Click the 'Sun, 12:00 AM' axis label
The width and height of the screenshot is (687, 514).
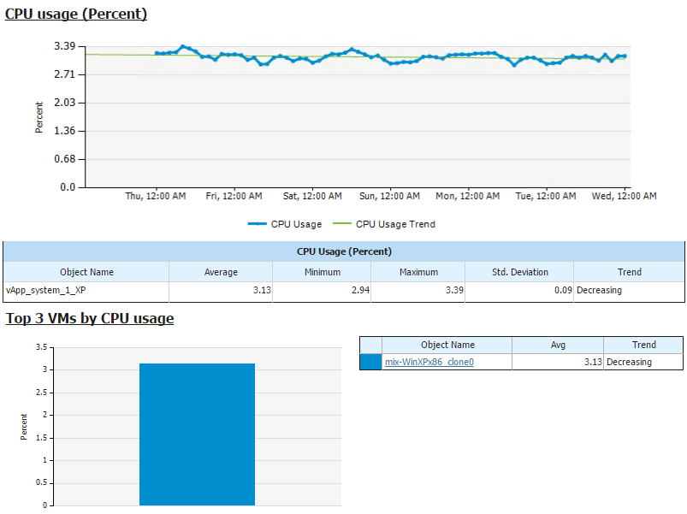coord(389,196)
